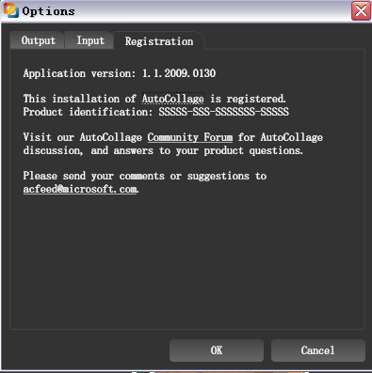
Task: Click the dotted AutoCollage link in registered line
Action: (172, 99)
